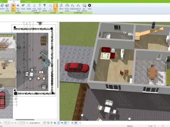Image resolution: width=170 pixels, height=127 pixels.
Task: Click the horizontal scrollbar under 2D plan
Action: [x=25, y=120]
